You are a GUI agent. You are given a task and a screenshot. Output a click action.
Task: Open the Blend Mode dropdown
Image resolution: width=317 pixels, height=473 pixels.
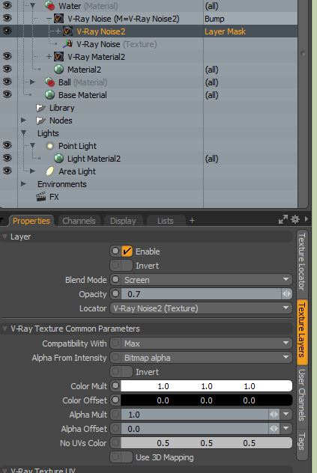pos(202,280)
